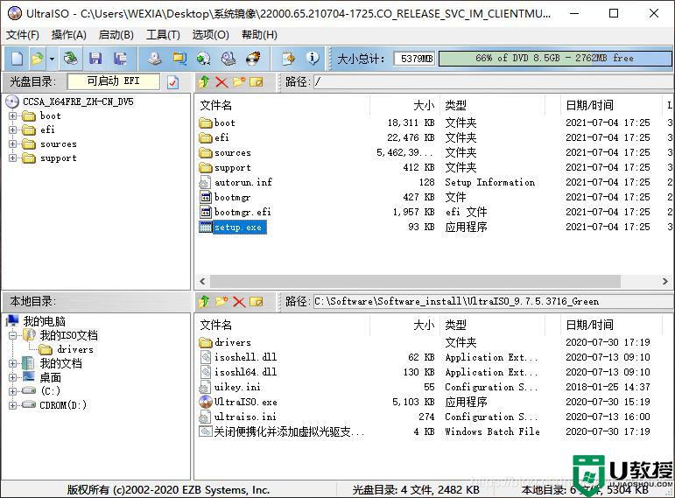This screenshot has width=675, height=498.
Task: Select bootmgr.efi in disc file list
Action: [x=243, y=212]
